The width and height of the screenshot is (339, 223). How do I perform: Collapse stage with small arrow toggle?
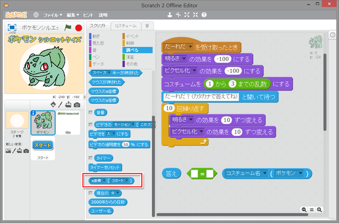pyautogui.click(x=85, y=97)
